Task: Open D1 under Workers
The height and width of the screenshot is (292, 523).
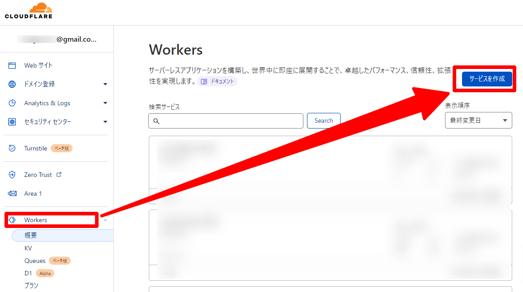Action: [28, 273]
